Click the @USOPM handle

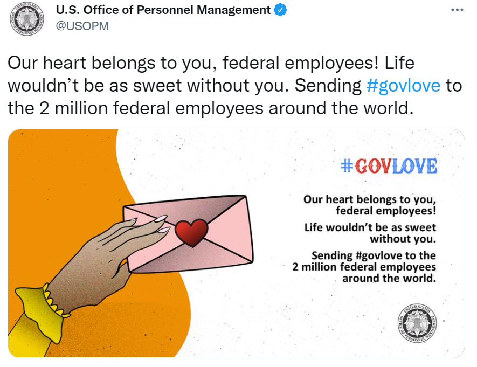tap(82, 26)
